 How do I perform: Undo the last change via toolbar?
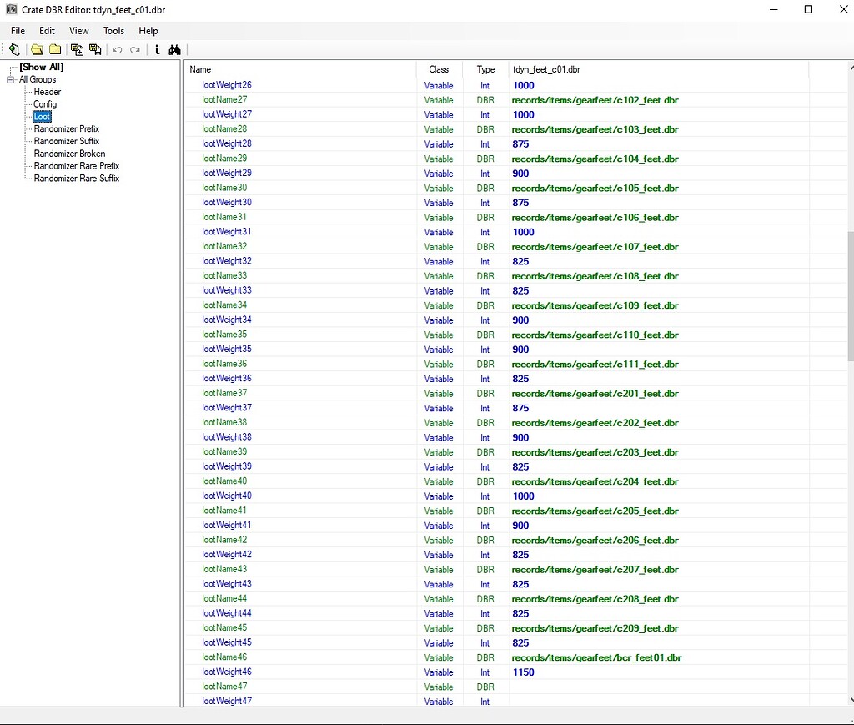117,49
